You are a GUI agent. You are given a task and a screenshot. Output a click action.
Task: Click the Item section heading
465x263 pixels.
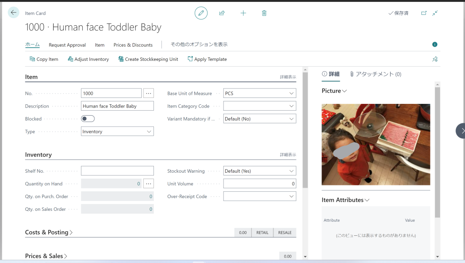31,77
